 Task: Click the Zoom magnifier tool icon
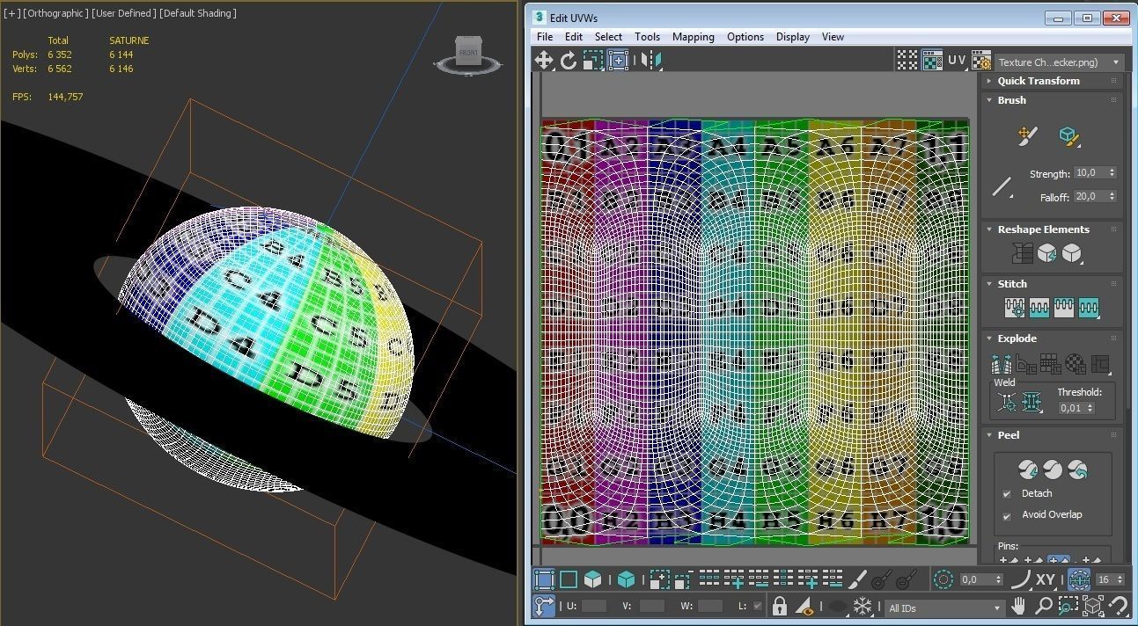pos(1044,606)
